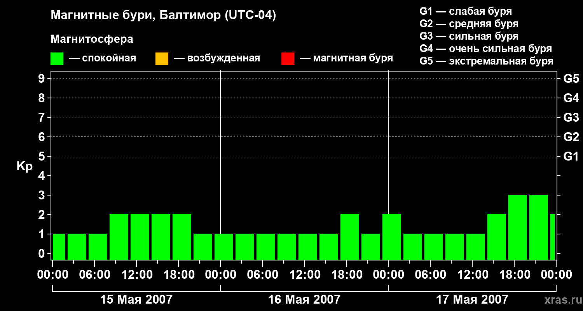Click the chart title 'Магнитные бури, Балтимор (UTC-04)'
Screen dimensions: 583x311
(x=163, y=16)
